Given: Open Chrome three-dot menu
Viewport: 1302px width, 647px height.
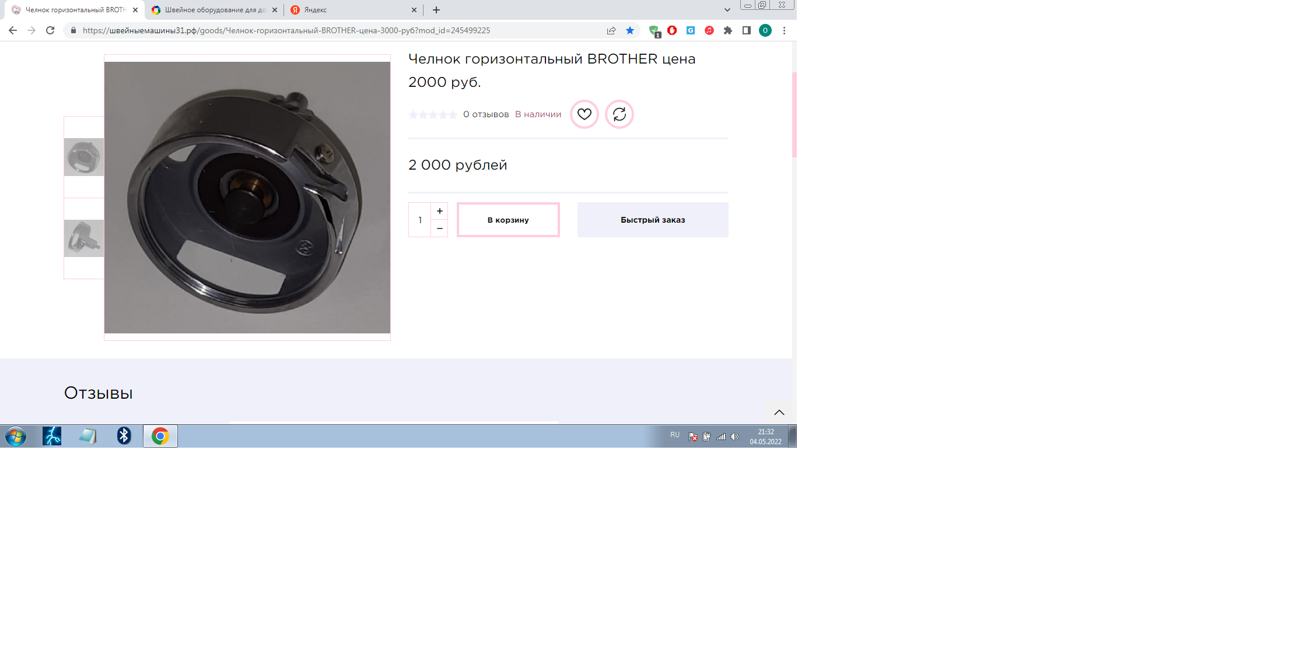Looking at the screenshot, I should [784, 30].
